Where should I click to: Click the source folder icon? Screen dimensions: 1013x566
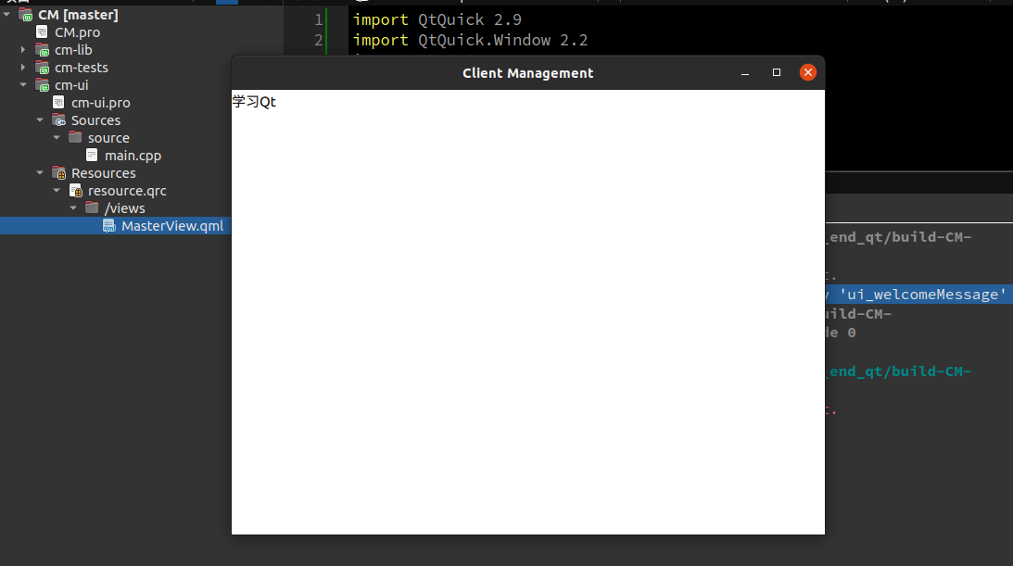tap(76, 137)
